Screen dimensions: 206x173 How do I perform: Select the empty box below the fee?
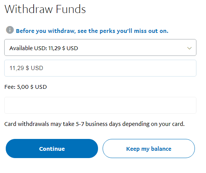100,105
